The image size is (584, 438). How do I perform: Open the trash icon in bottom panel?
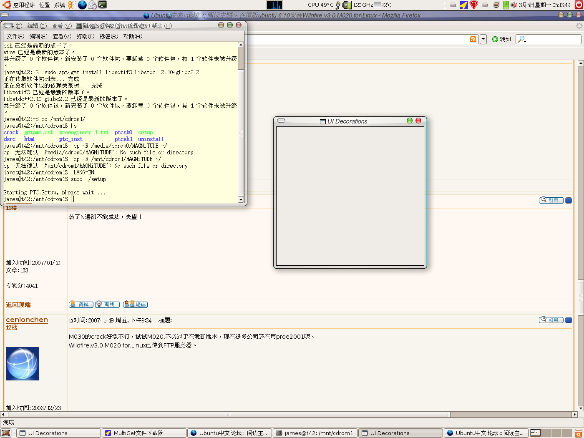[x=578, y=433]
